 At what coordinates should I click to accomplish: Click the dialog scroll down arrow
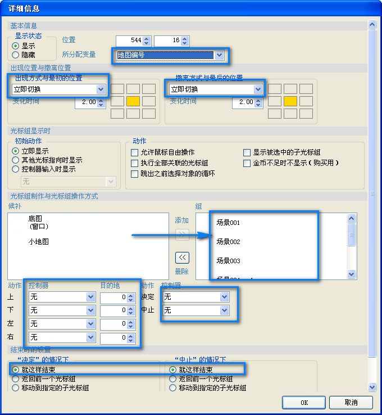[372, 387]
